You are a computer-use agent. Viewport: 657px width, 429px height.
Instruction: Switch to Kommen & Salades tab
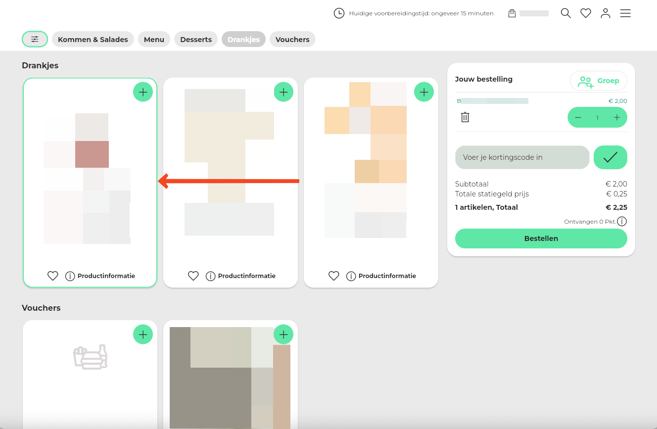point(93,40)
